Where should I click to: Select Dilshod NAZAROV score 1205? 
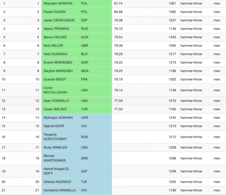(172, 182)
